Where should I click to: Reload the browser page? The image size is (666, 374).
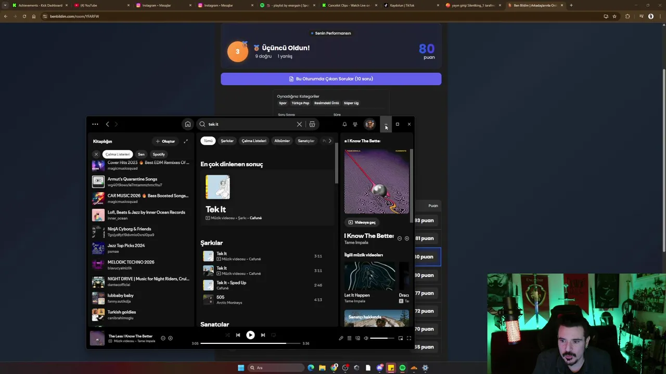(24, 16)
